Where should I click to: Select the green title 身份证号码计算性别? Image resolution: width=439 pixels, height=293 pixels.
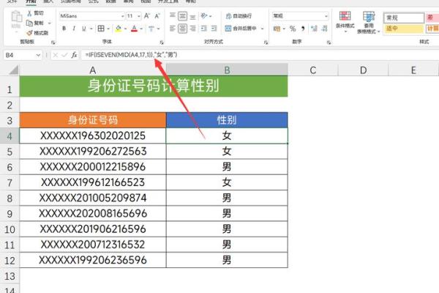coord(154,86)
